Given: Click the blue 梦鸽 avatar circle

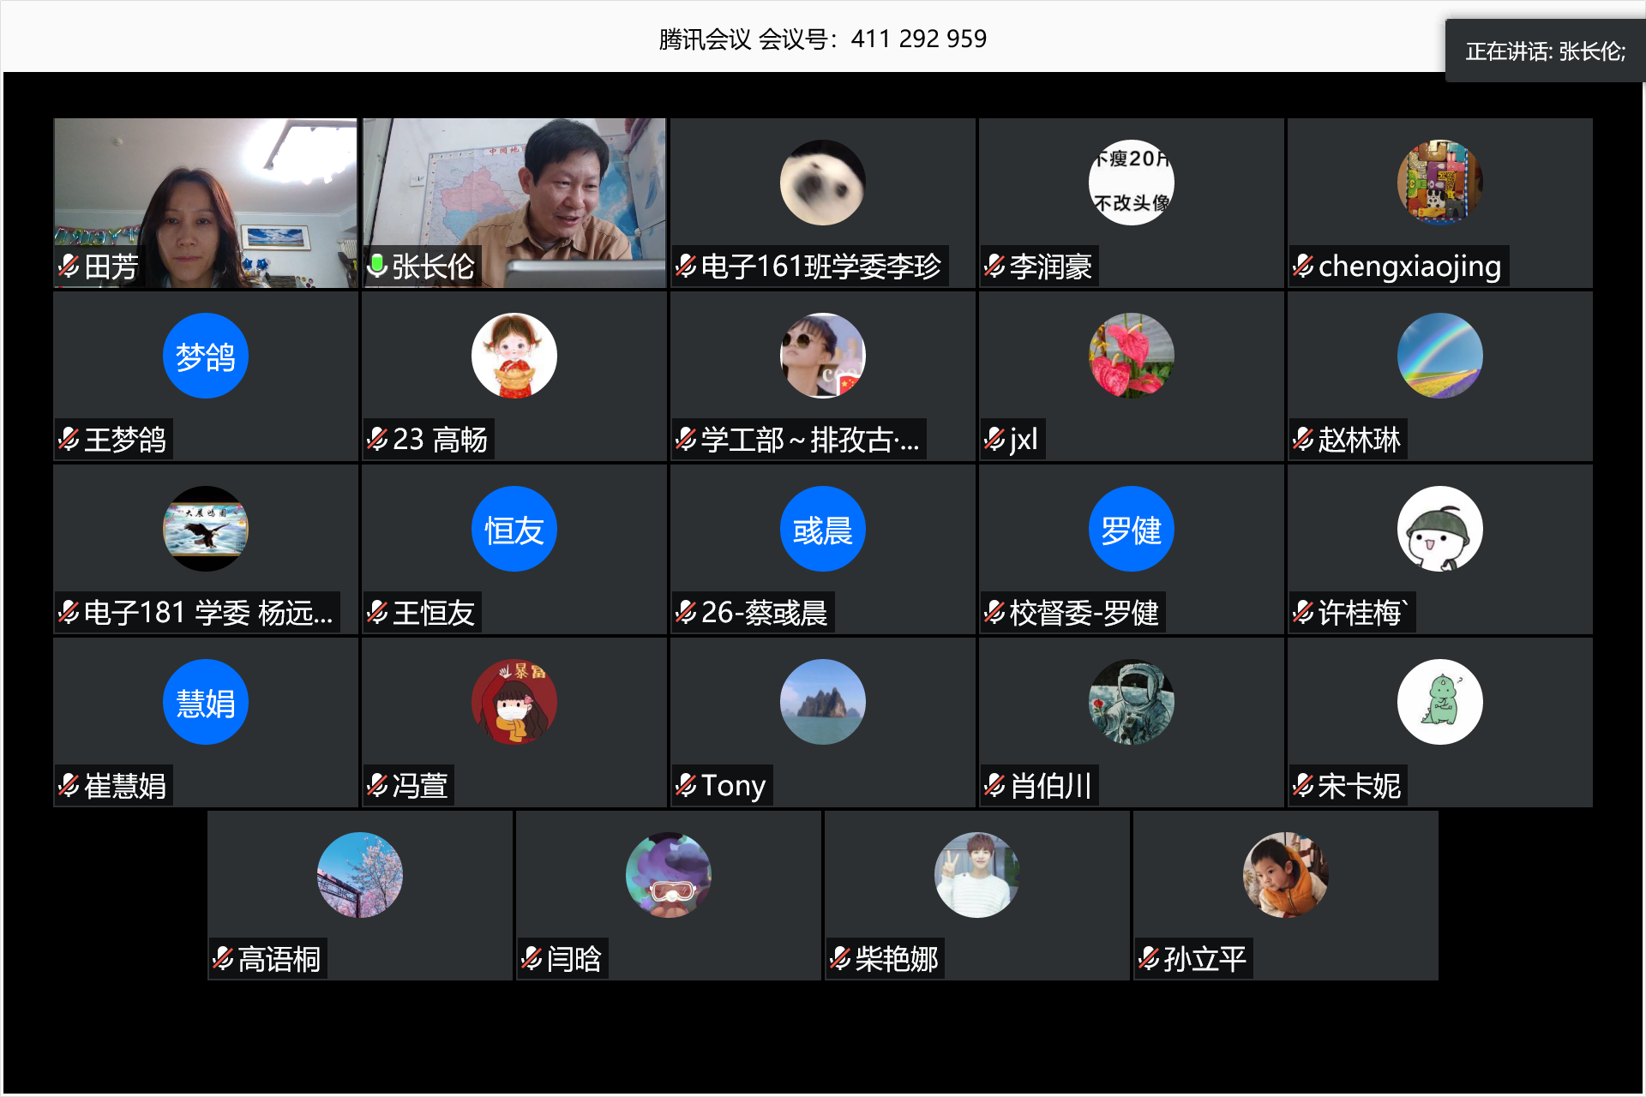Looking at the screenshot, I should tap(206, 356).
